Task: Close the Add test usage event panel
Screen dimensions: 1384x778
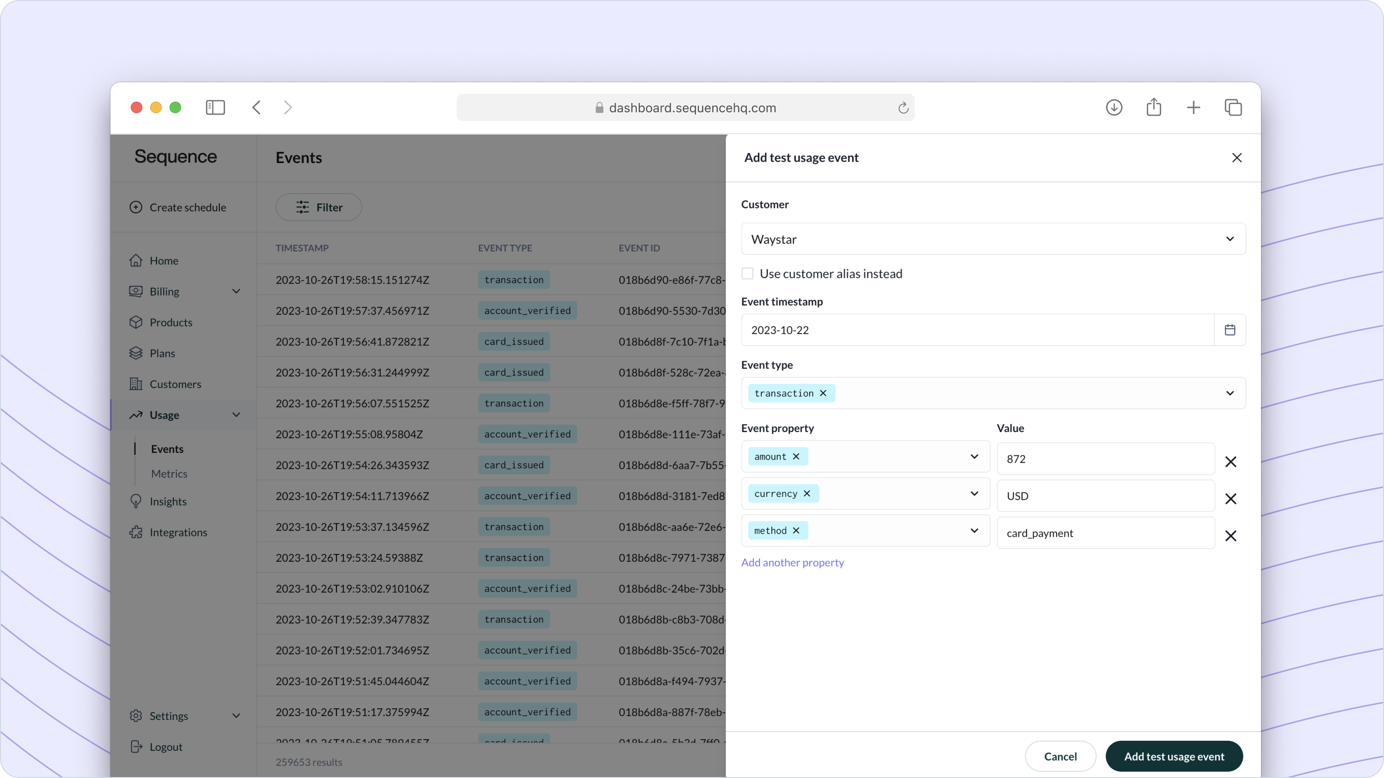Action: [x=1236, y=157]
